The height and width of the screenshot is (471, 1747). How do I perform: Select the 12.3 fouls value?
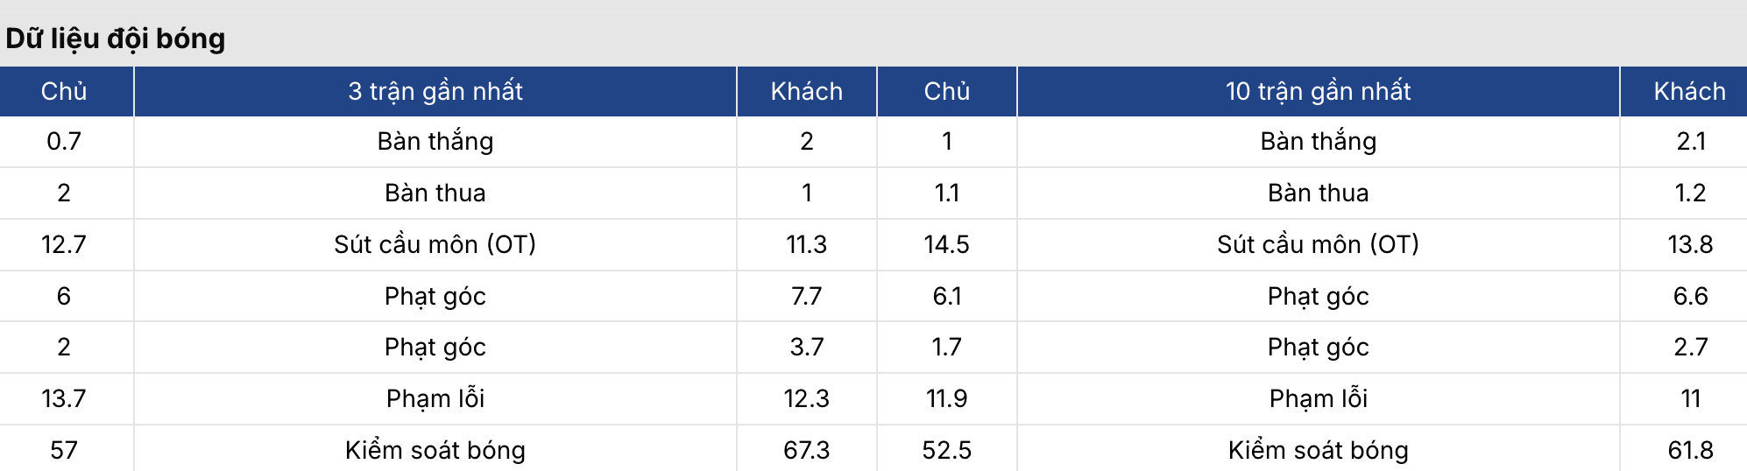806,398
